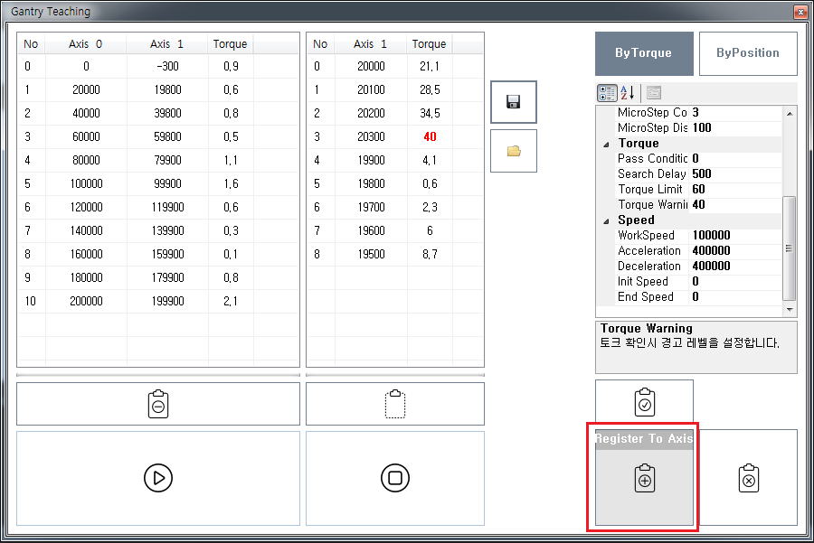Open file with the folder icon
814x543 pixels.
pos(514,151)
